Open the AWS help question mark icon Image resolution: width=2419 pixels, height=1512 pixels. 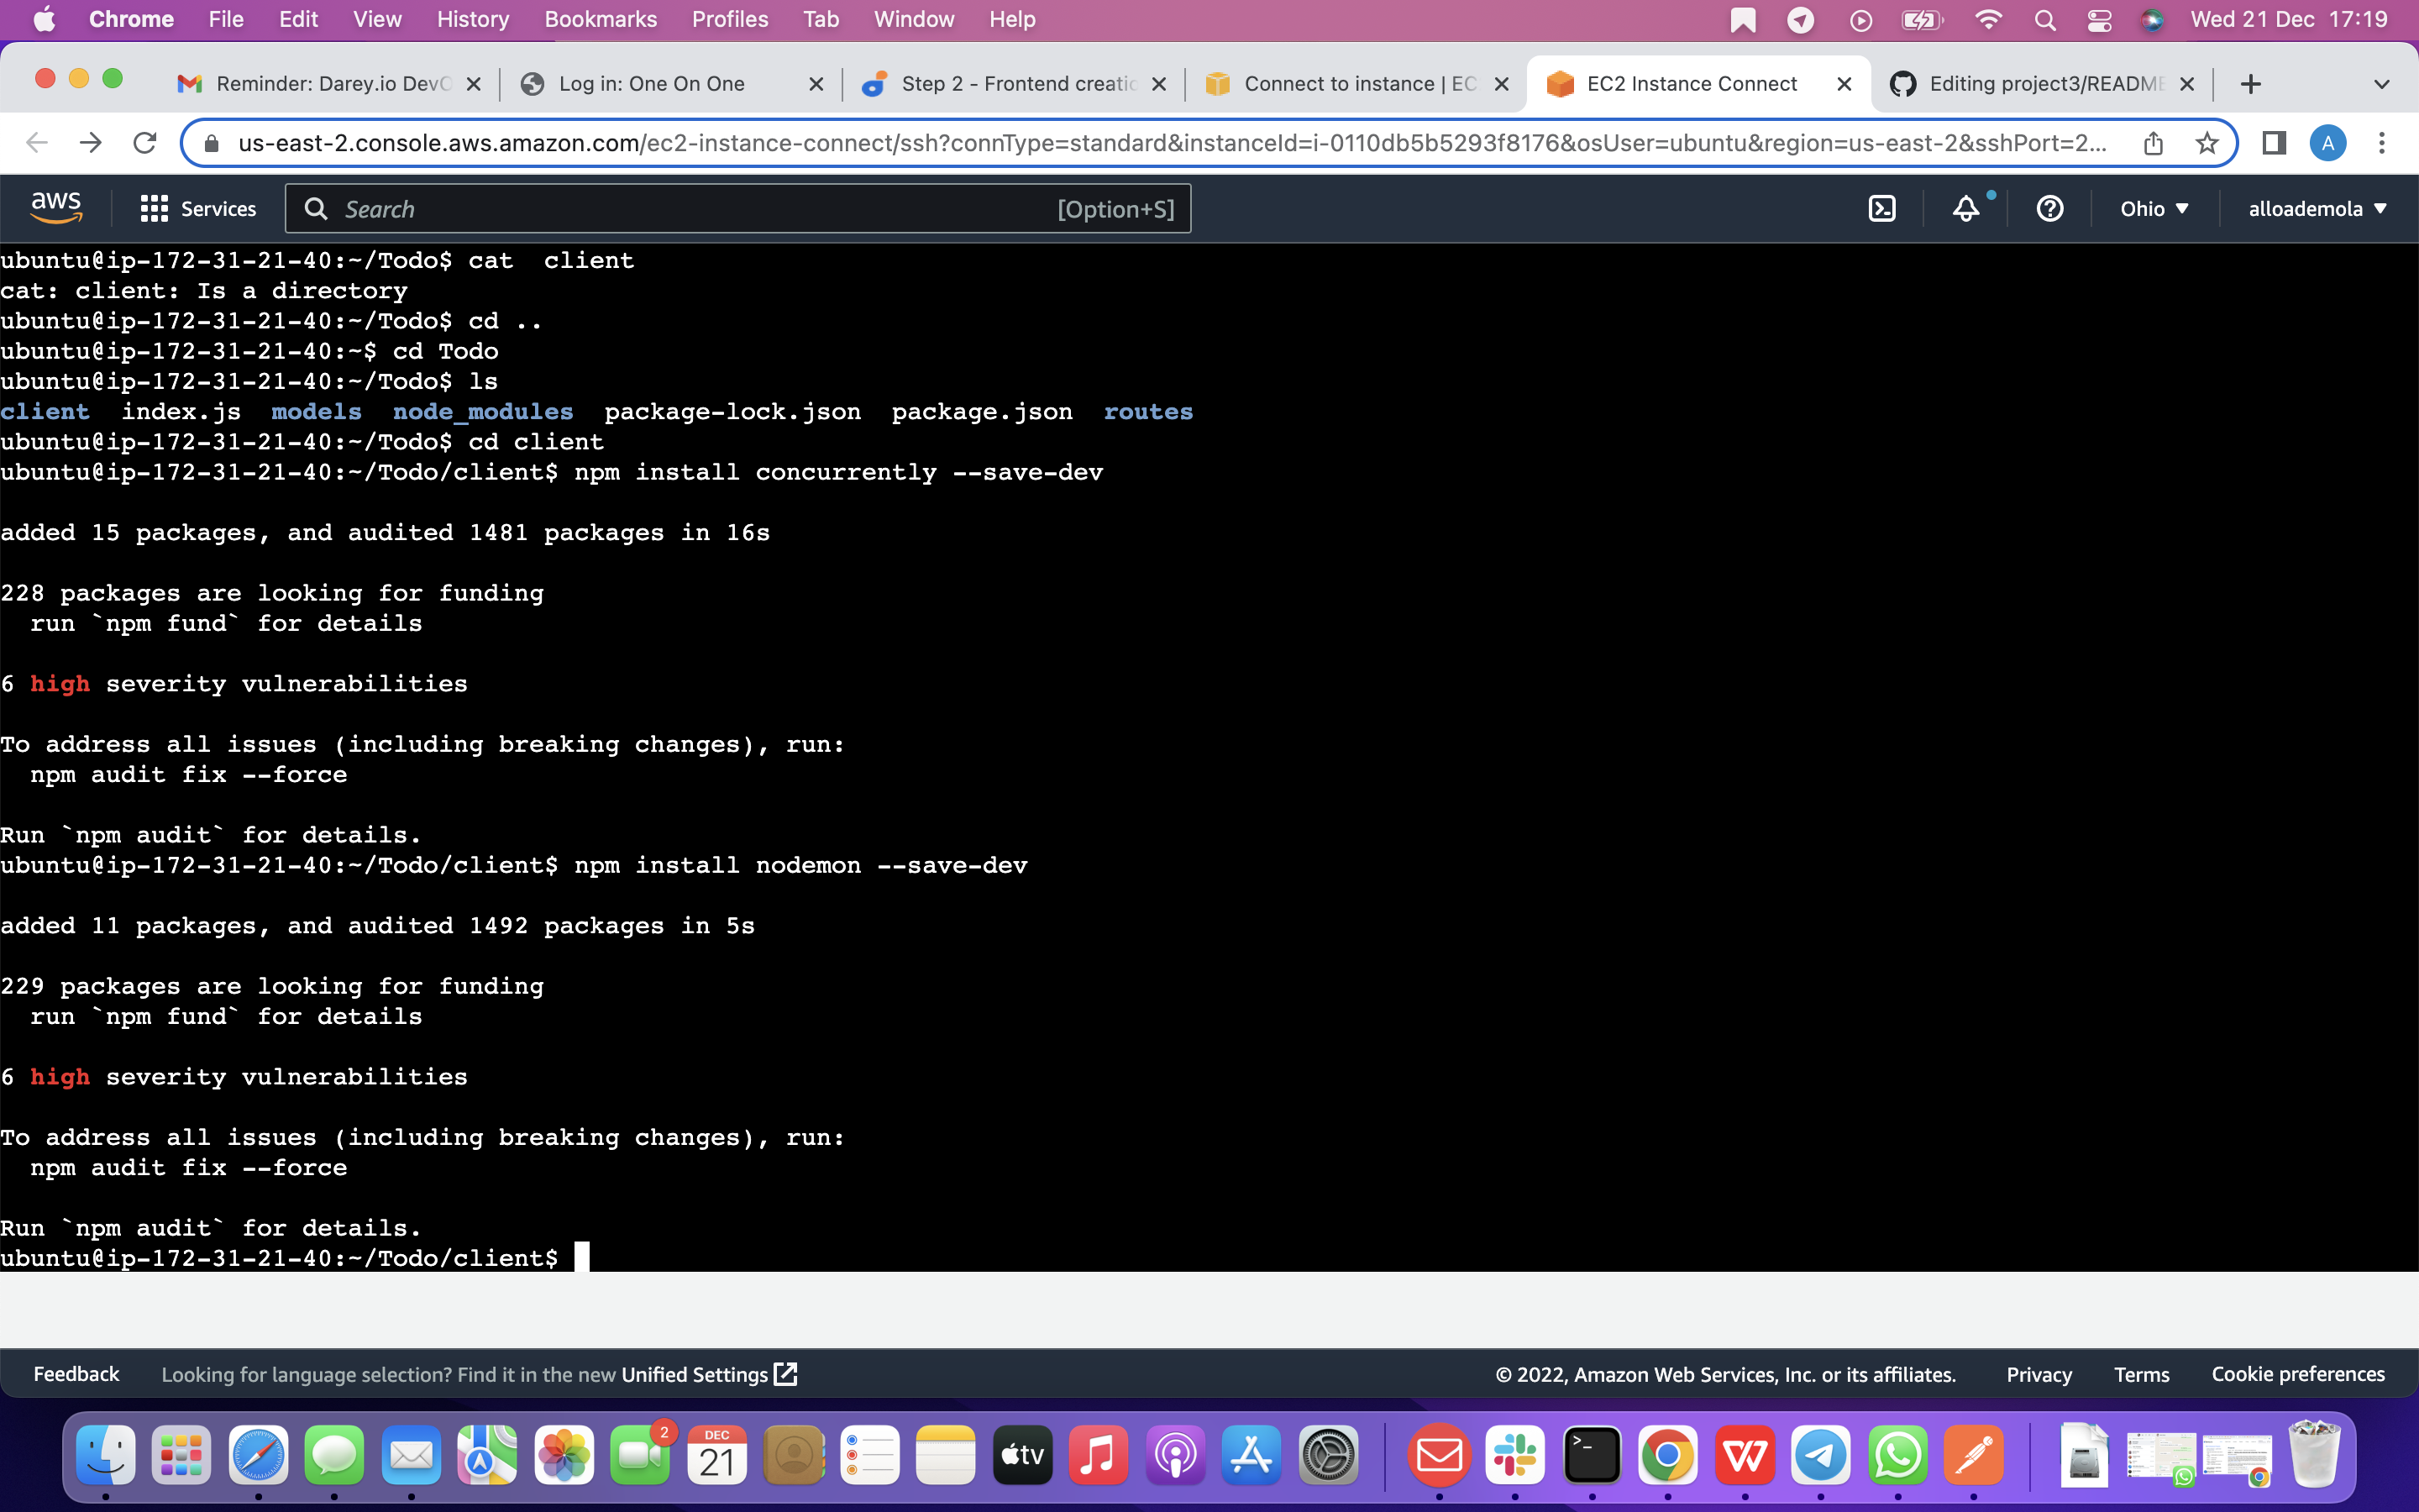(x=2049, y=208)
